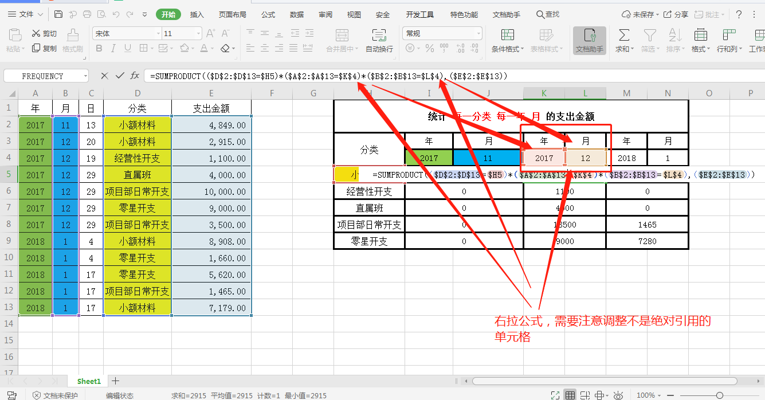Click the 查找 search button

click(547, 14)
